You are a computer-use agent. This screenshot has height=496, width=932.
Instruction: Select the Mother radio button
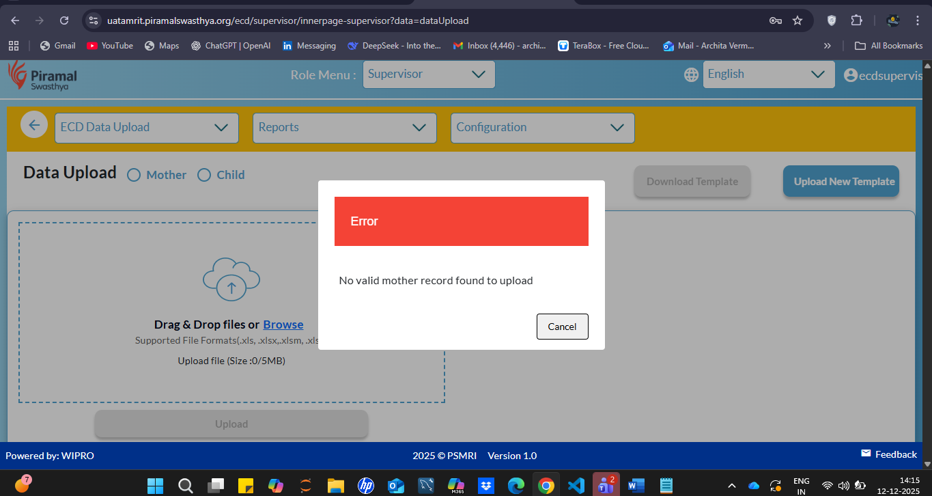[x=134, y=175]
